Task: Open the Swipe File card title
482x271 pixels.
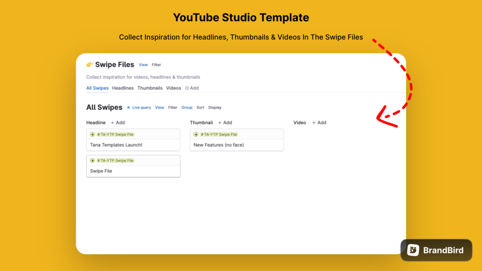Action: tap(101, 171)
